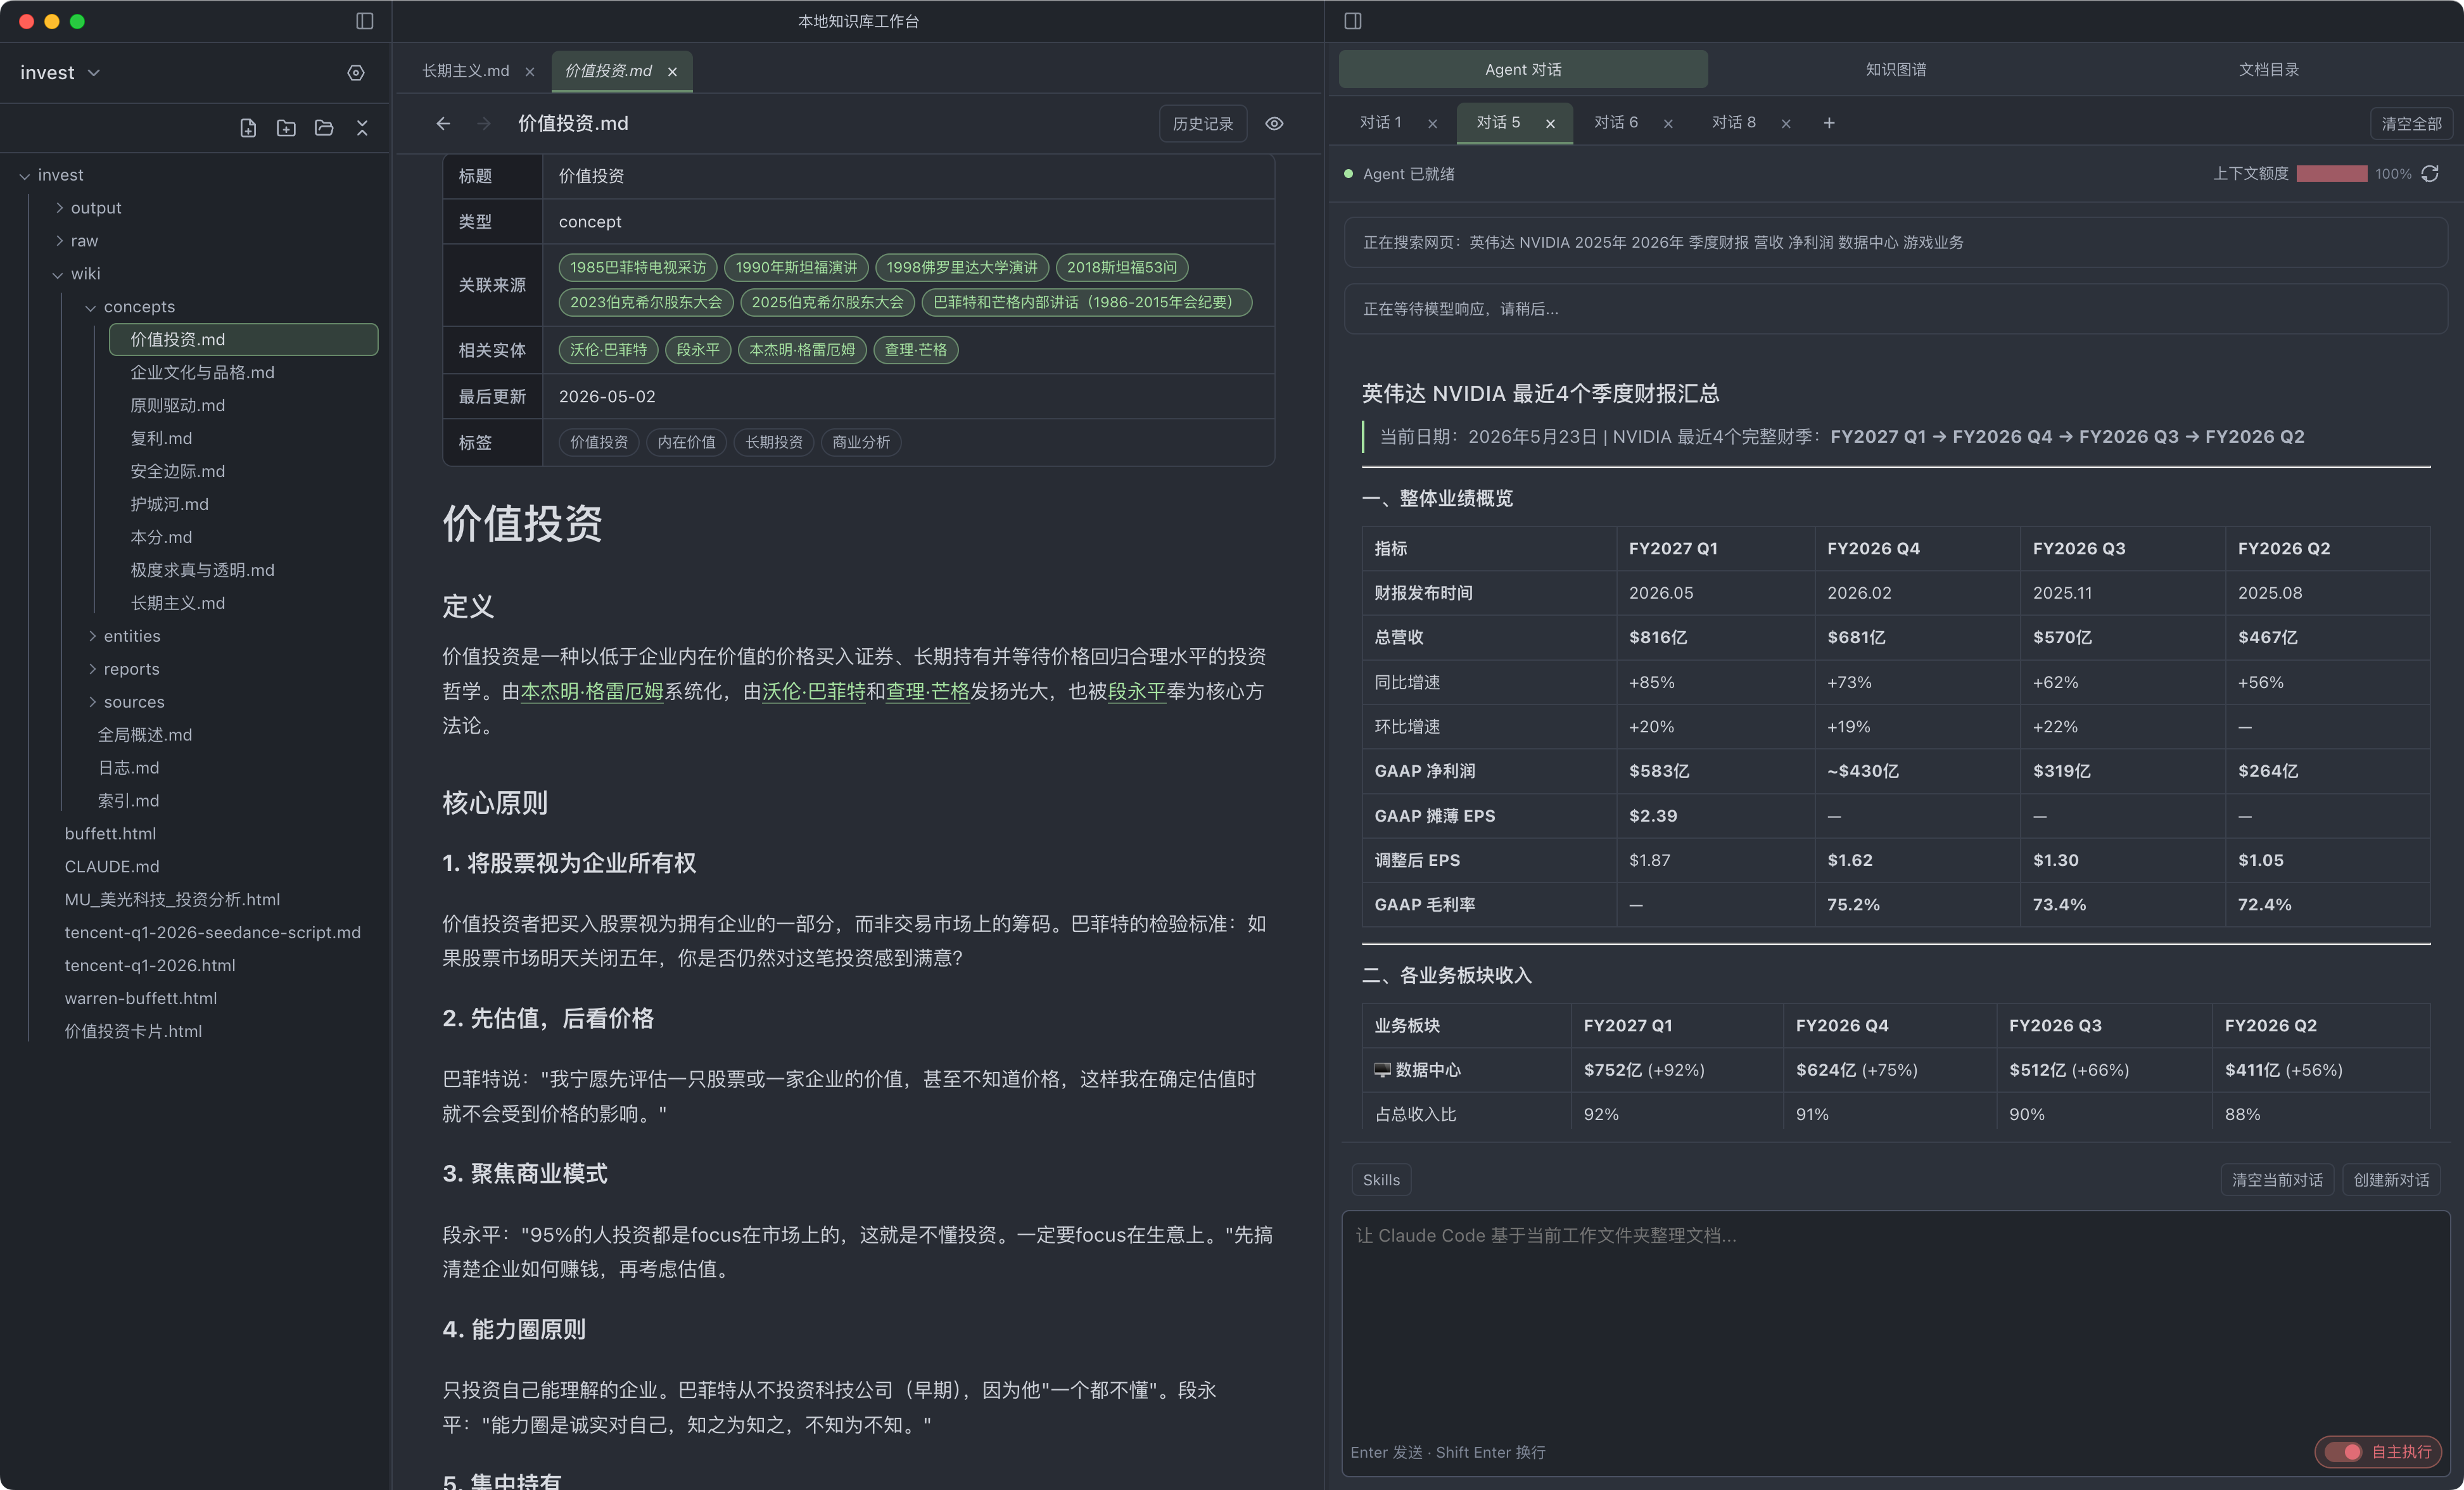Open CLAUDE.md file
The width and height of the screenshot is (2464, 1490).
112,866
